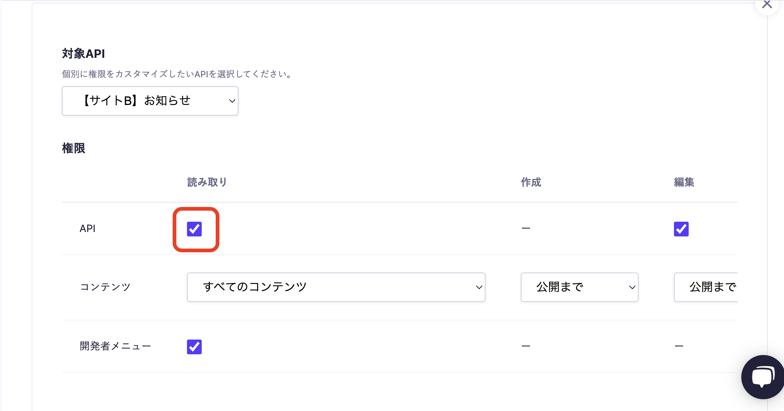Image resolution: width=784 pixels, height=411 pixels.
Task: Open the 対象API dropdown showing 【サイトB】お知らせ
Action: [150, 101]
